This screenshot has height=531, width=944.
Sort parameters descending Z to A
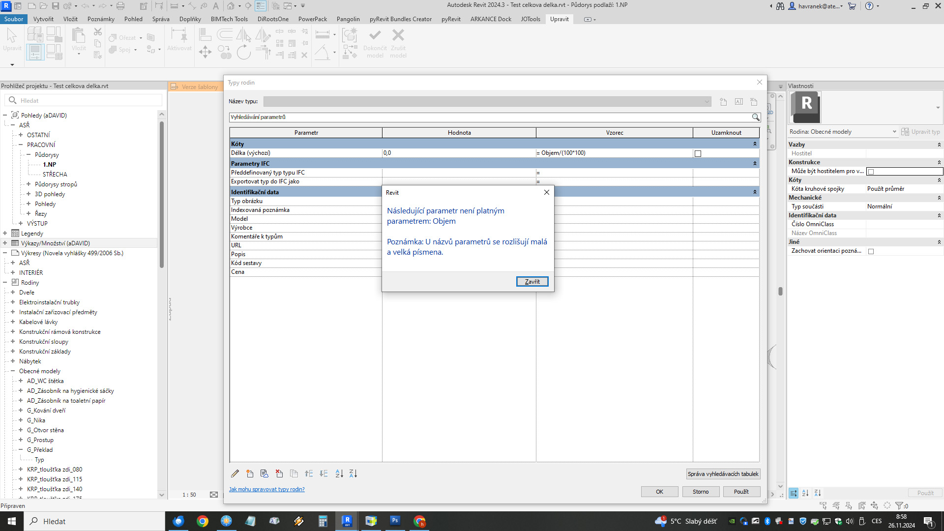pyautogui.click(x=353, y=473)
